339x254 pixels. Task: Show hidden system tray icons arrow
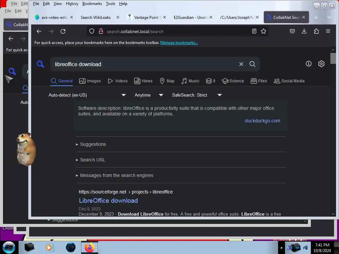pos(281,248)
